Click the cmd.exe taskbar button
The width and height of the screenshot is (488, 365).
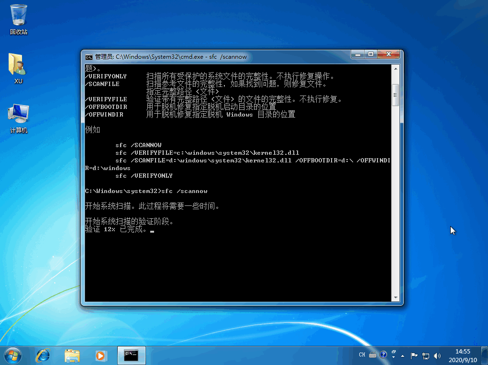131,355
